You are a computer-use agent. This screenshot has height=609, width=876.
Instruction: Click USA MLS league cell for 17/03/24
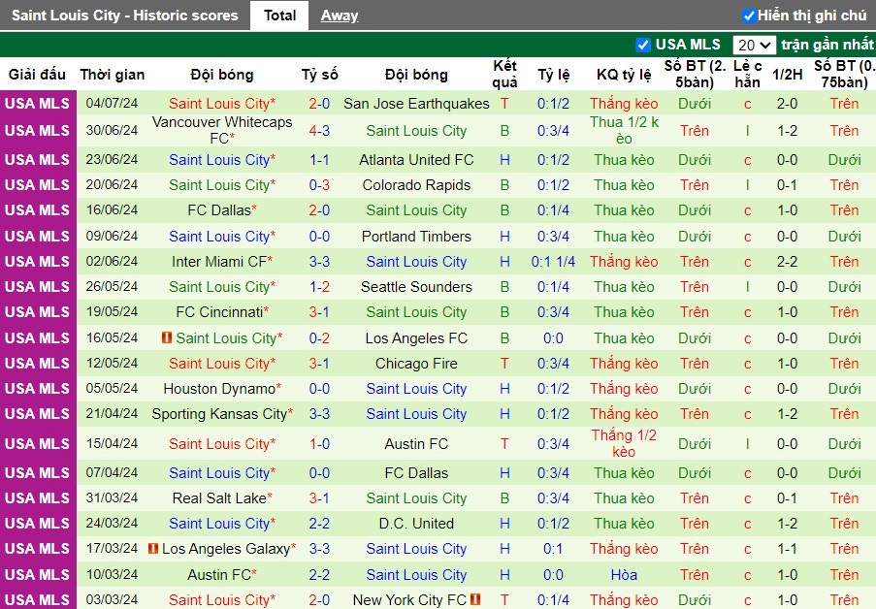(38, 549)
